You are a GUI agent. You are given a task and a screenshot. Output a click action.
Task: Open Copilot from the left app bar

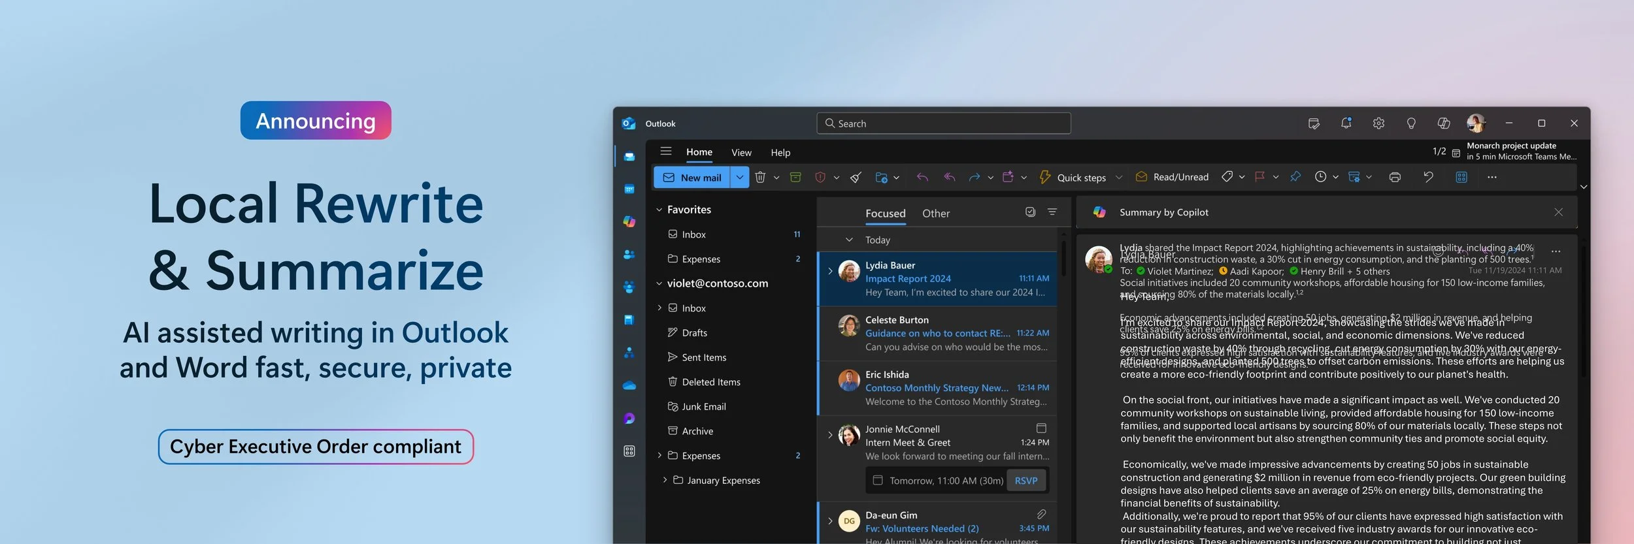(x=629, y=222)
